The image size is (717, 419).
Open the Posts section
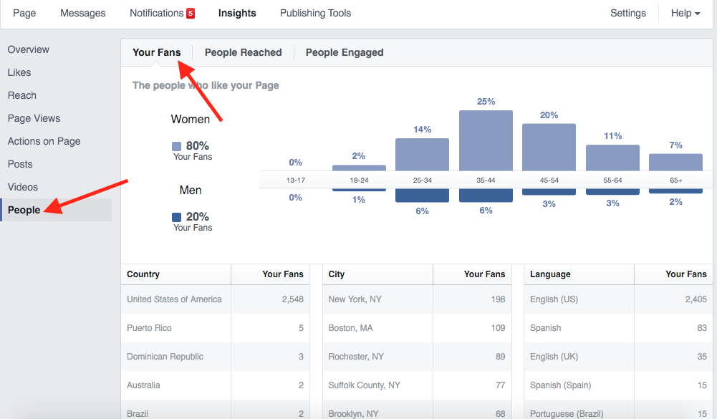tap(19, 163)
